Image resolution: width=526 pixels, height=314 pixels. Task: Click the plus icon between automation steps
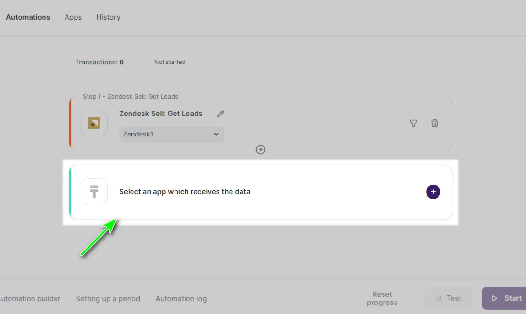(261, 149)
